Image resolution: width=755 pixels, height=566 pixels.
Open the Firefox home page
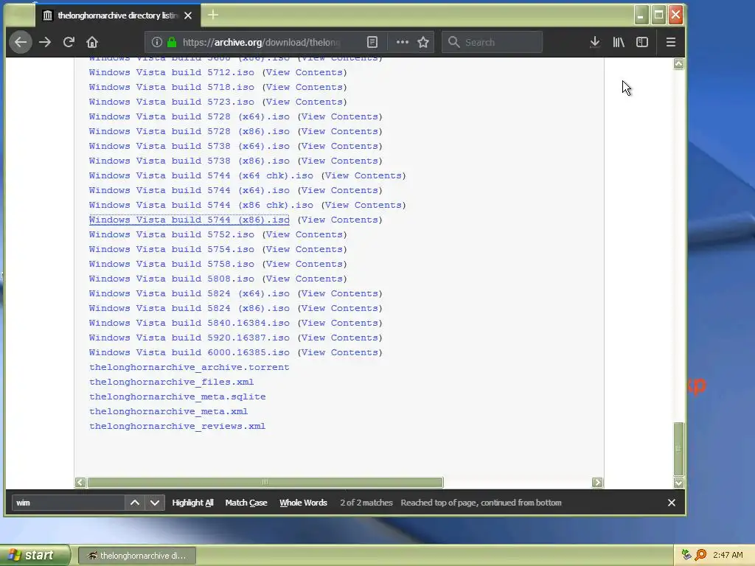tap(92, 42)
